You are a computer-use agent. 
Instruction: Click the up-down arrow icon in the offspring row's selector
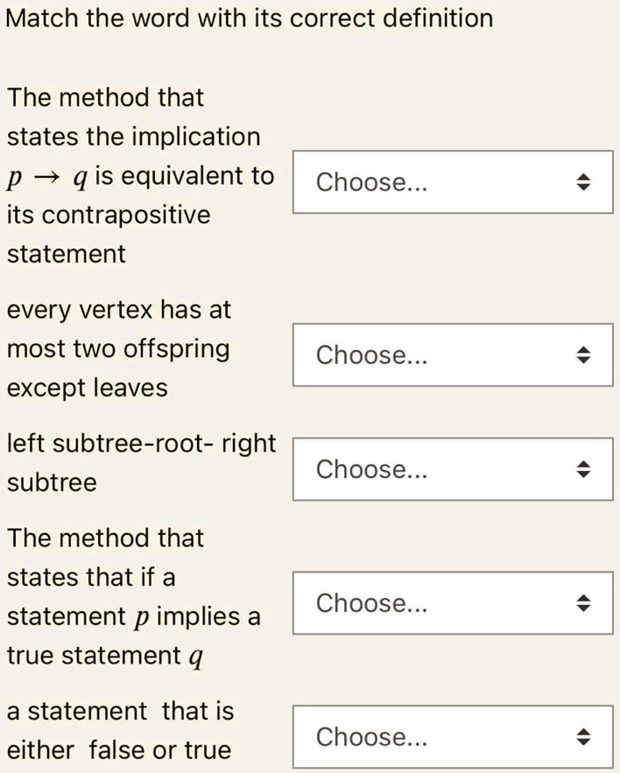584,355
